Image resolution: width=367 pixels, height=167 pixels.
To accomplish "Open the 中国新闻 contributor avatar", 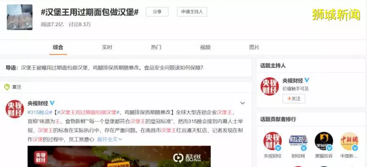I will point(349,141).
